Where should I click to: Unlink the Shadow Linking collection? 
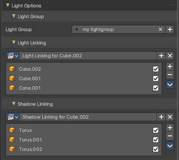(170, 117)
